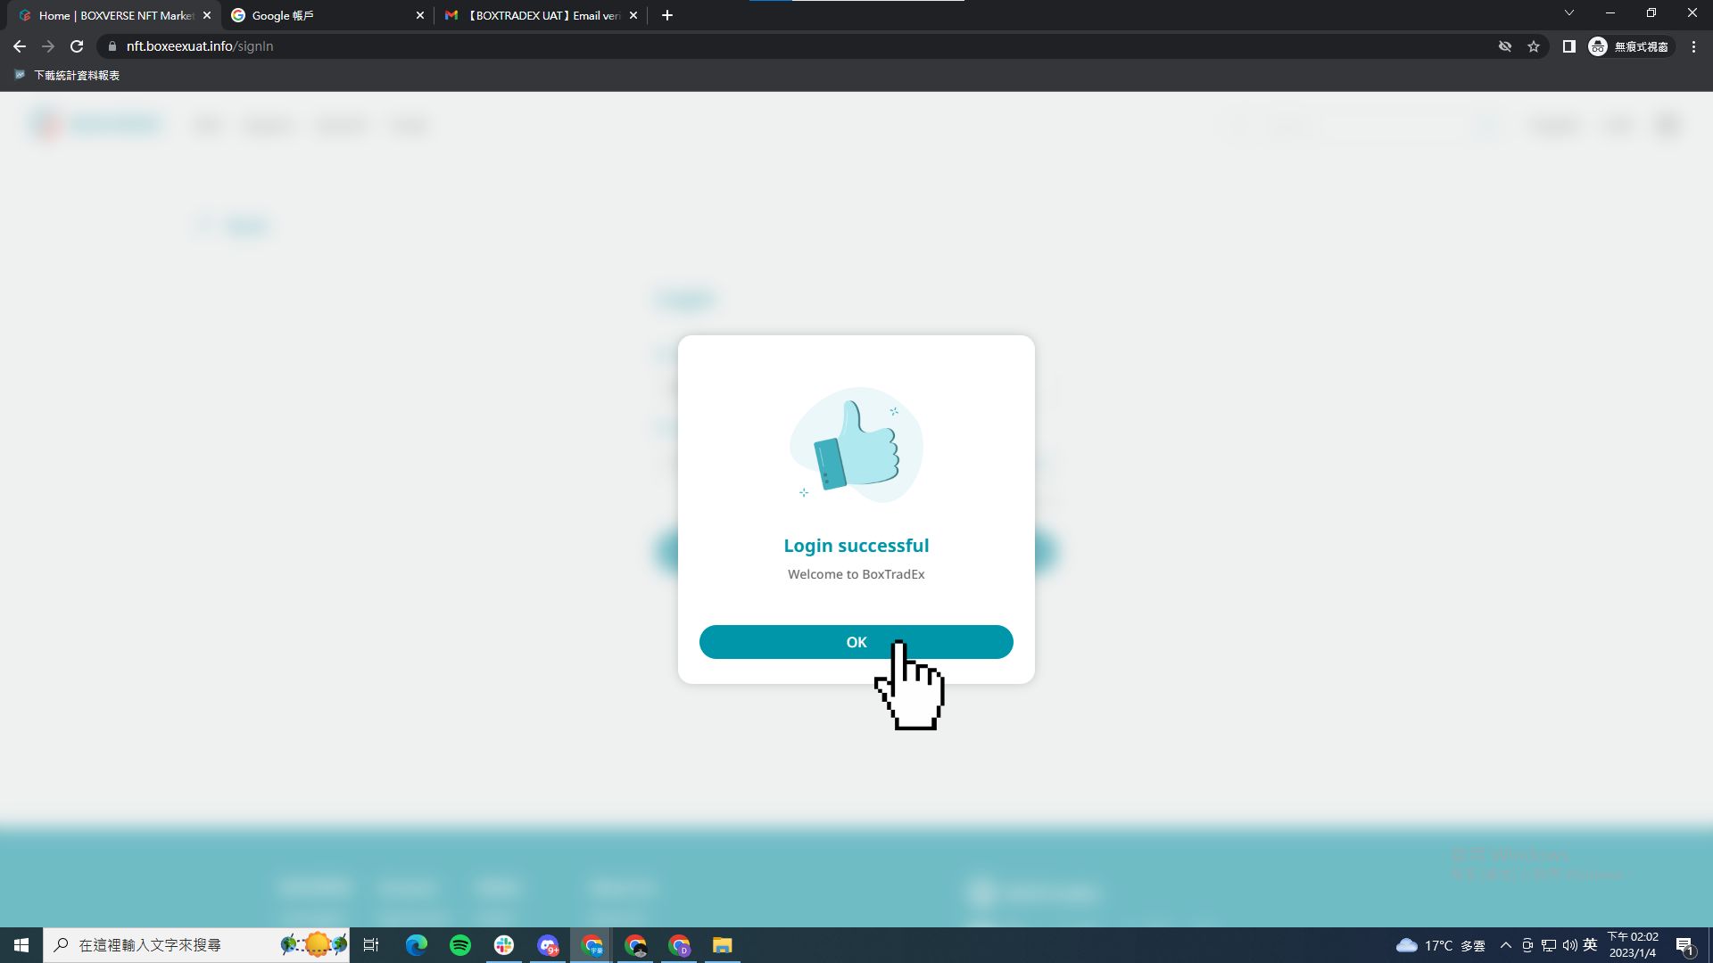Viewport: 1713px width, 963px height.
Task: Open the browser side panel icon
Action: coord(1568,46)
